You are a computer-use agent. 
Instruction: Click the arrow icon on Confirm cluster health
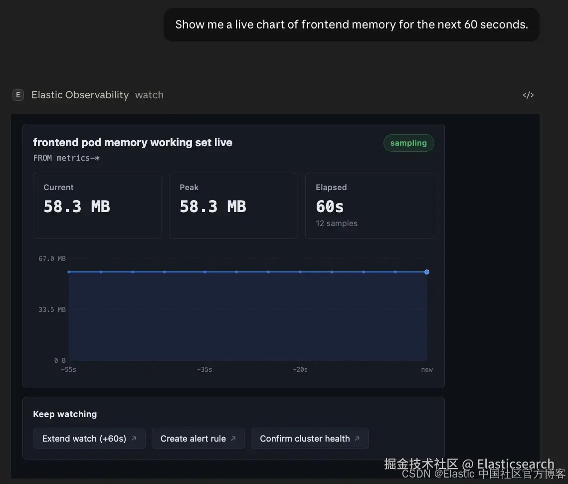point(357,439)
